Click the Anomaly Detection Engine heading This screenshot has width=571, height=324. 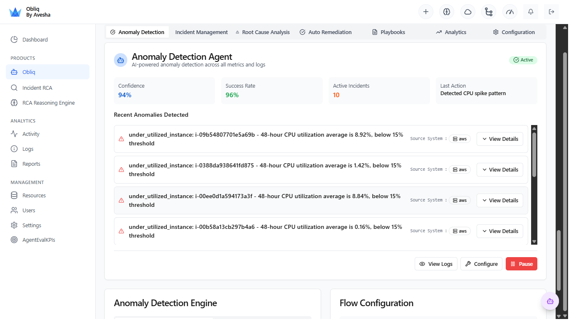(x=166, y=303)
